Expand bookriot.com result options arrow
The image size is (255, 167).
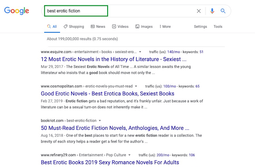(100, 121)
